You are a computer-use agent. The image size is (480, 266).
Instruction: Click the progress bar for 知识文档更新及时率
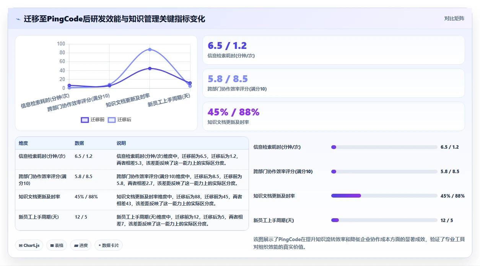tap(384, 196)
